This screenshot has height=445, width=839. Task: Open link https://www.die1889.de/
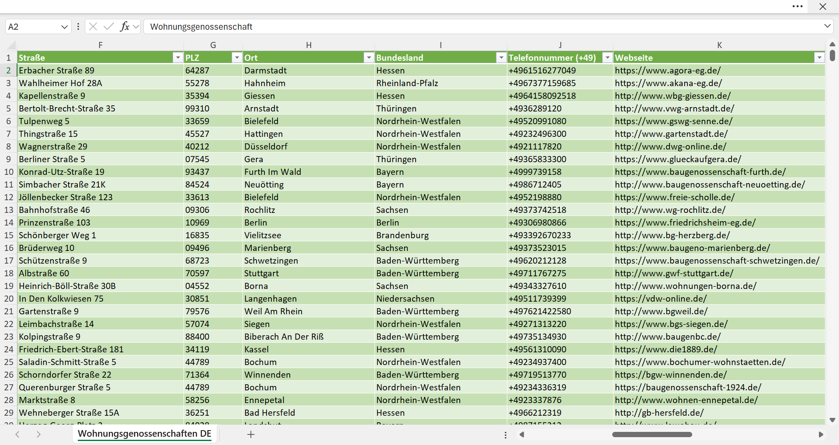tap(666, 349)
